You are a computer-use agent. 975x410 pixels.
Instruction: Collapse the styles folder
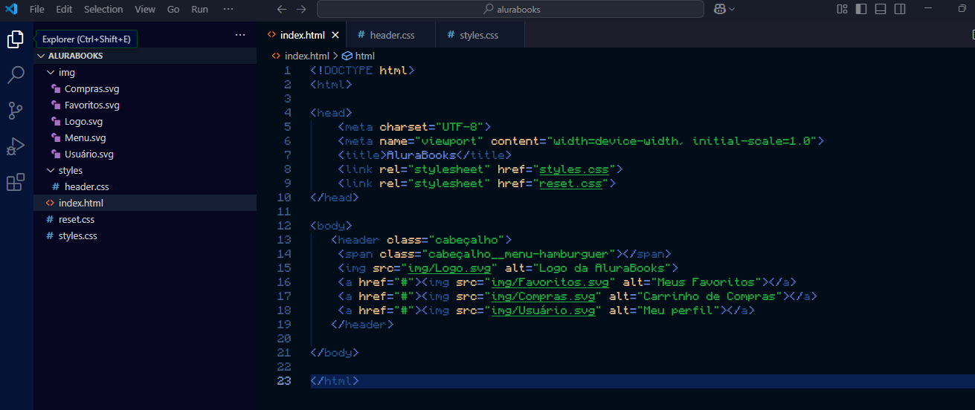pos(51,171)
